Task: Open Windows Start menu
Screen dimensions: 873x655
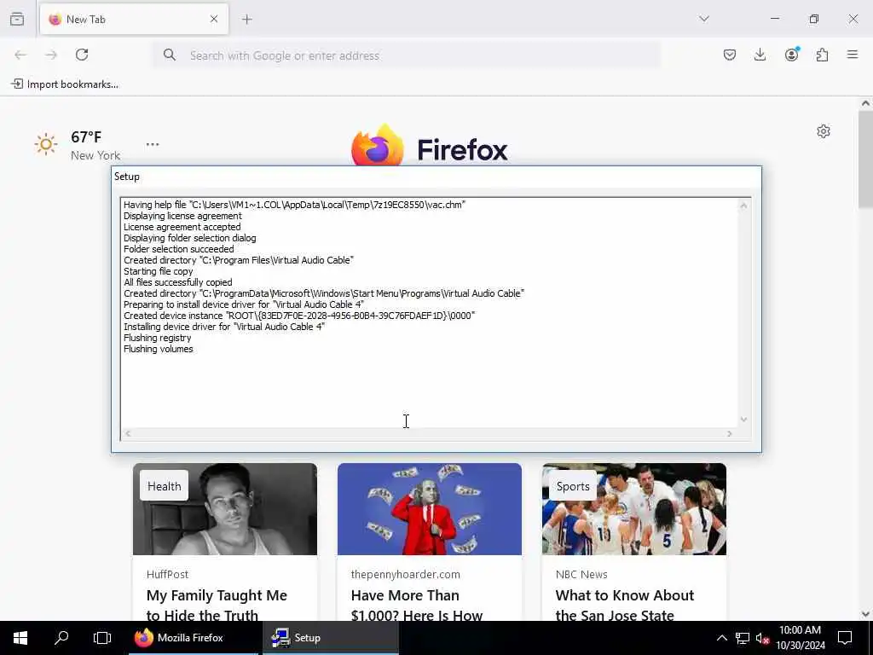Action: click(20, 638)
